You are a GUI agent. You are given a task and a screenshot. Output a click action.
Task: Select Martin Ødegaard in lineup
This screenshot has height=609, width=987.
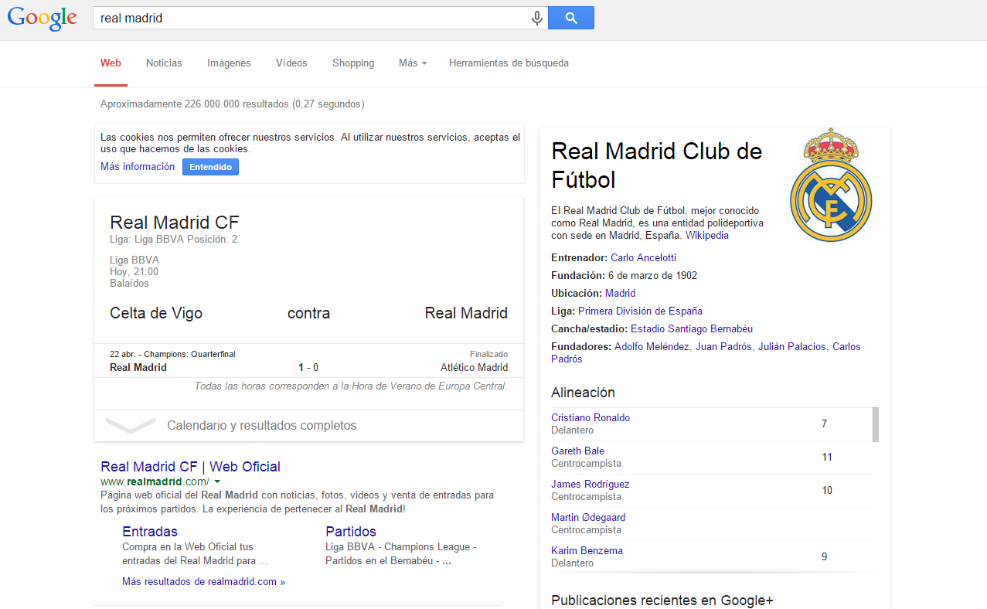pyautogui.click(x=588, y=518)
